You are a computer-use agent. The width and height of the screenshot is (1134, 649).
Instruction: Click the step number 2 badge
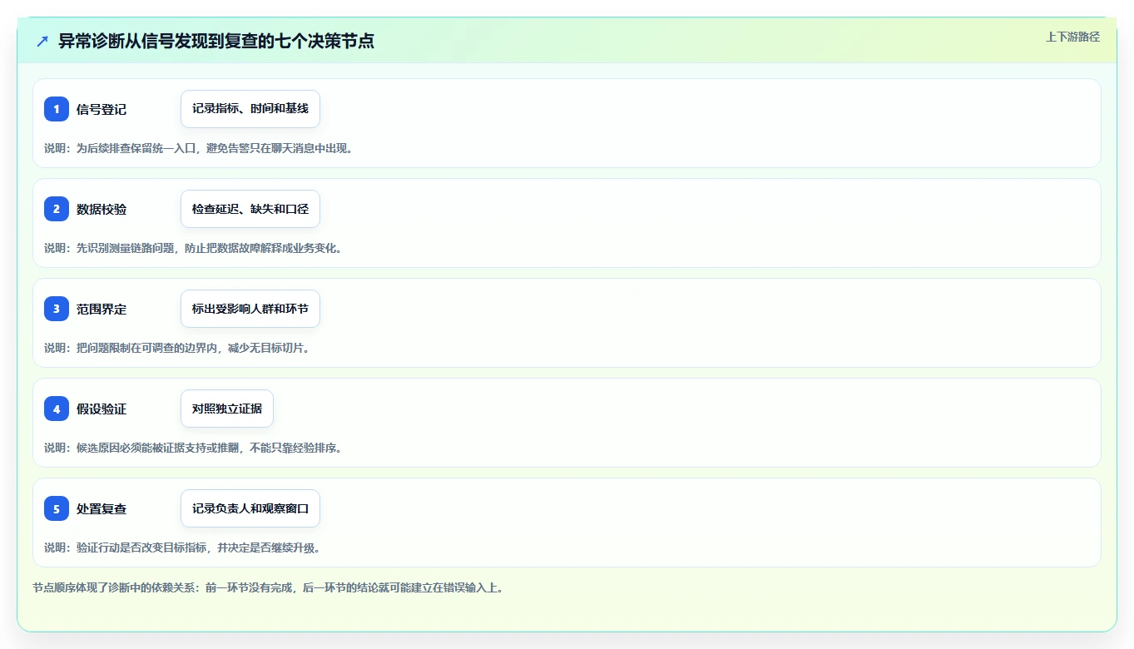click(57, 209)
